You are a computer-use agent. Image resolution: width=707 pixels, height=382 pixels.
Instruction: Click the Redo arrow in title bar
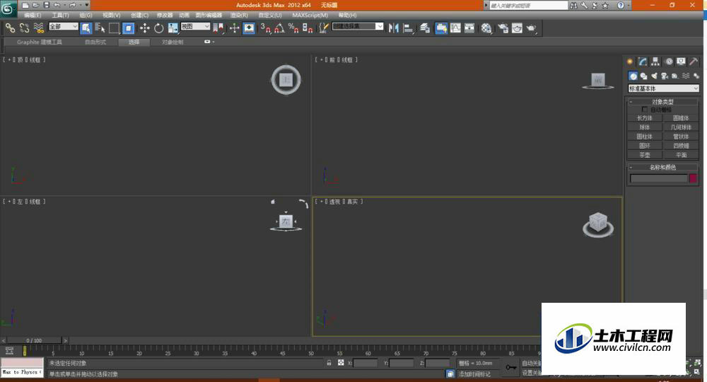coord(72,6)
